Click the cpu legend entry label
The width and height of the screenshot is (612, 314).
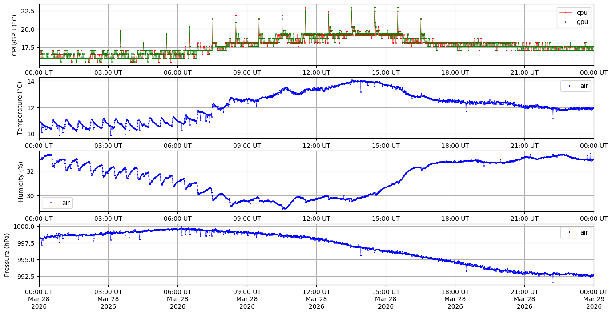[582, 12]
